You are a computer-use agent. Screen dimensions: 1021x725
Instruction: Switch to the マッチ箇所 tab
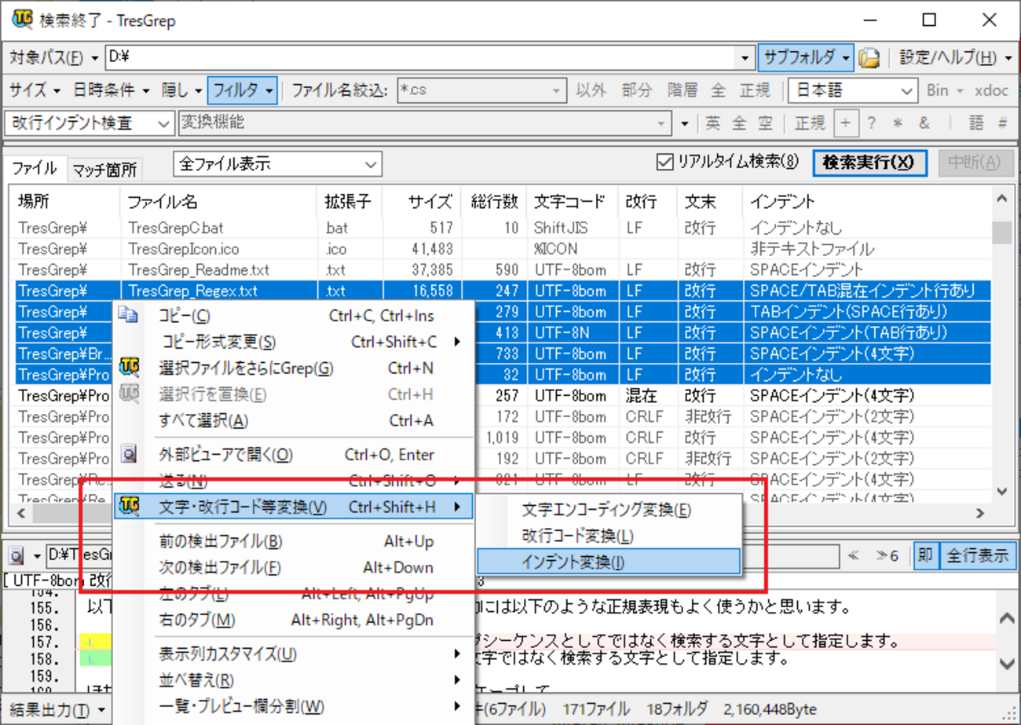click(x=104, y=169)
